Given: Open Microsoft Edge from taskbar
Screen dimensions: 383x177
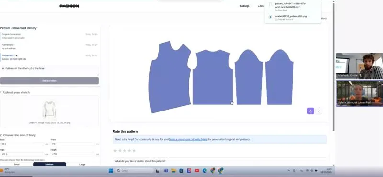Looking at the screenshot, I should [x=205, y=171].
